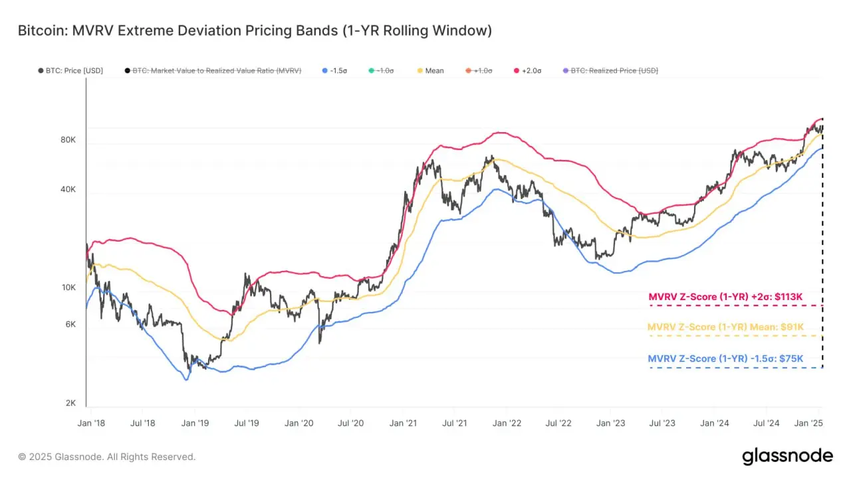Screen dimensions: 851x478
Task: Click the Glassnode copyright notice
Action: (107, 457)
